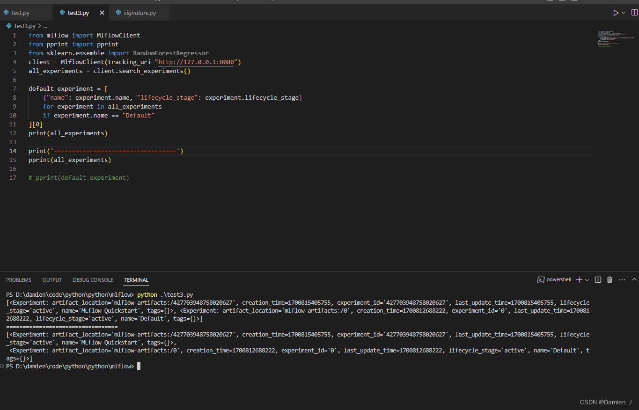
Task: Open a new terminal with the plus icon
Action: (x=579, y=279)
